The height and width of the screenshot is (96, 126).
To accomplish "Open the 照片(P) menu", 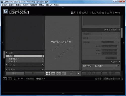I will click(x=25, y=5).
